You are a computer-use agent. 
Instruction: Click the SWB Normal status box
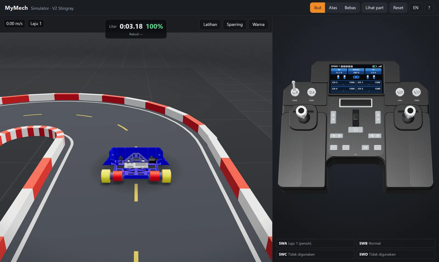click(396, 243)
